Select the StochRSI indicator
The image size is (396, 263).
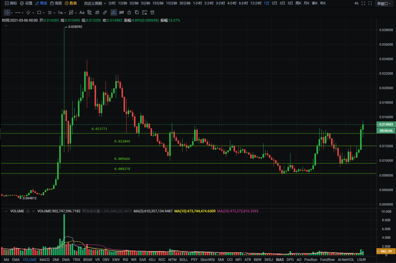pos(208,260)
